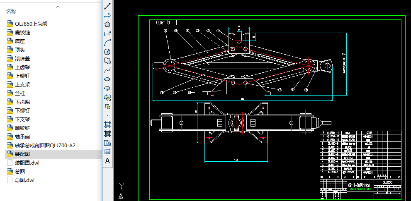Viewport: 411px width, 201px height.
Task: Click the sort chevron above 名称 column
Action: (58, 7)
